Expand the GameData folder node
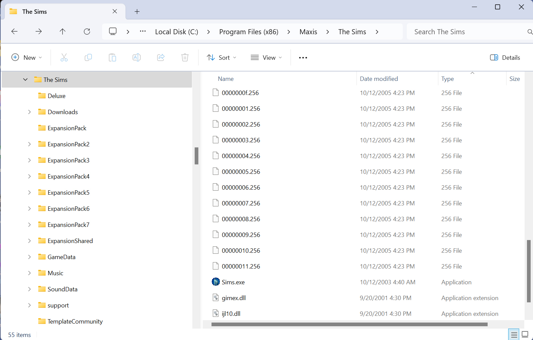The height and width of the screenshot is (340, 533). pos(29,257)
